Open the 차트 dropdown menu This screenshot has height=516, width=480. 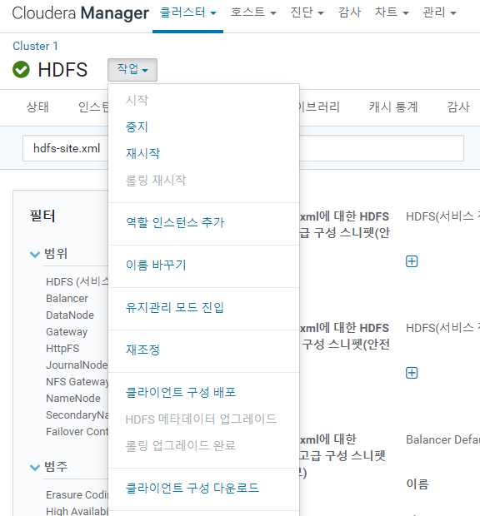392,13
